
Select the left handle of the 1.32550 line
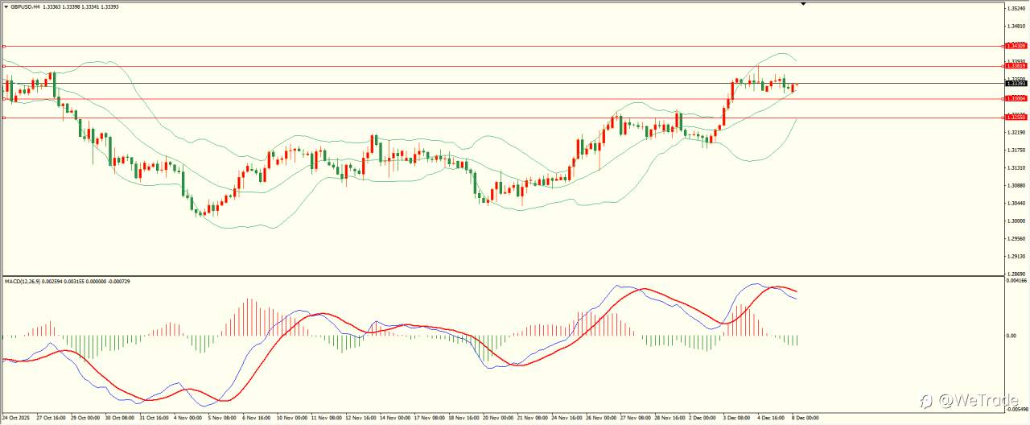click(4, 118)
